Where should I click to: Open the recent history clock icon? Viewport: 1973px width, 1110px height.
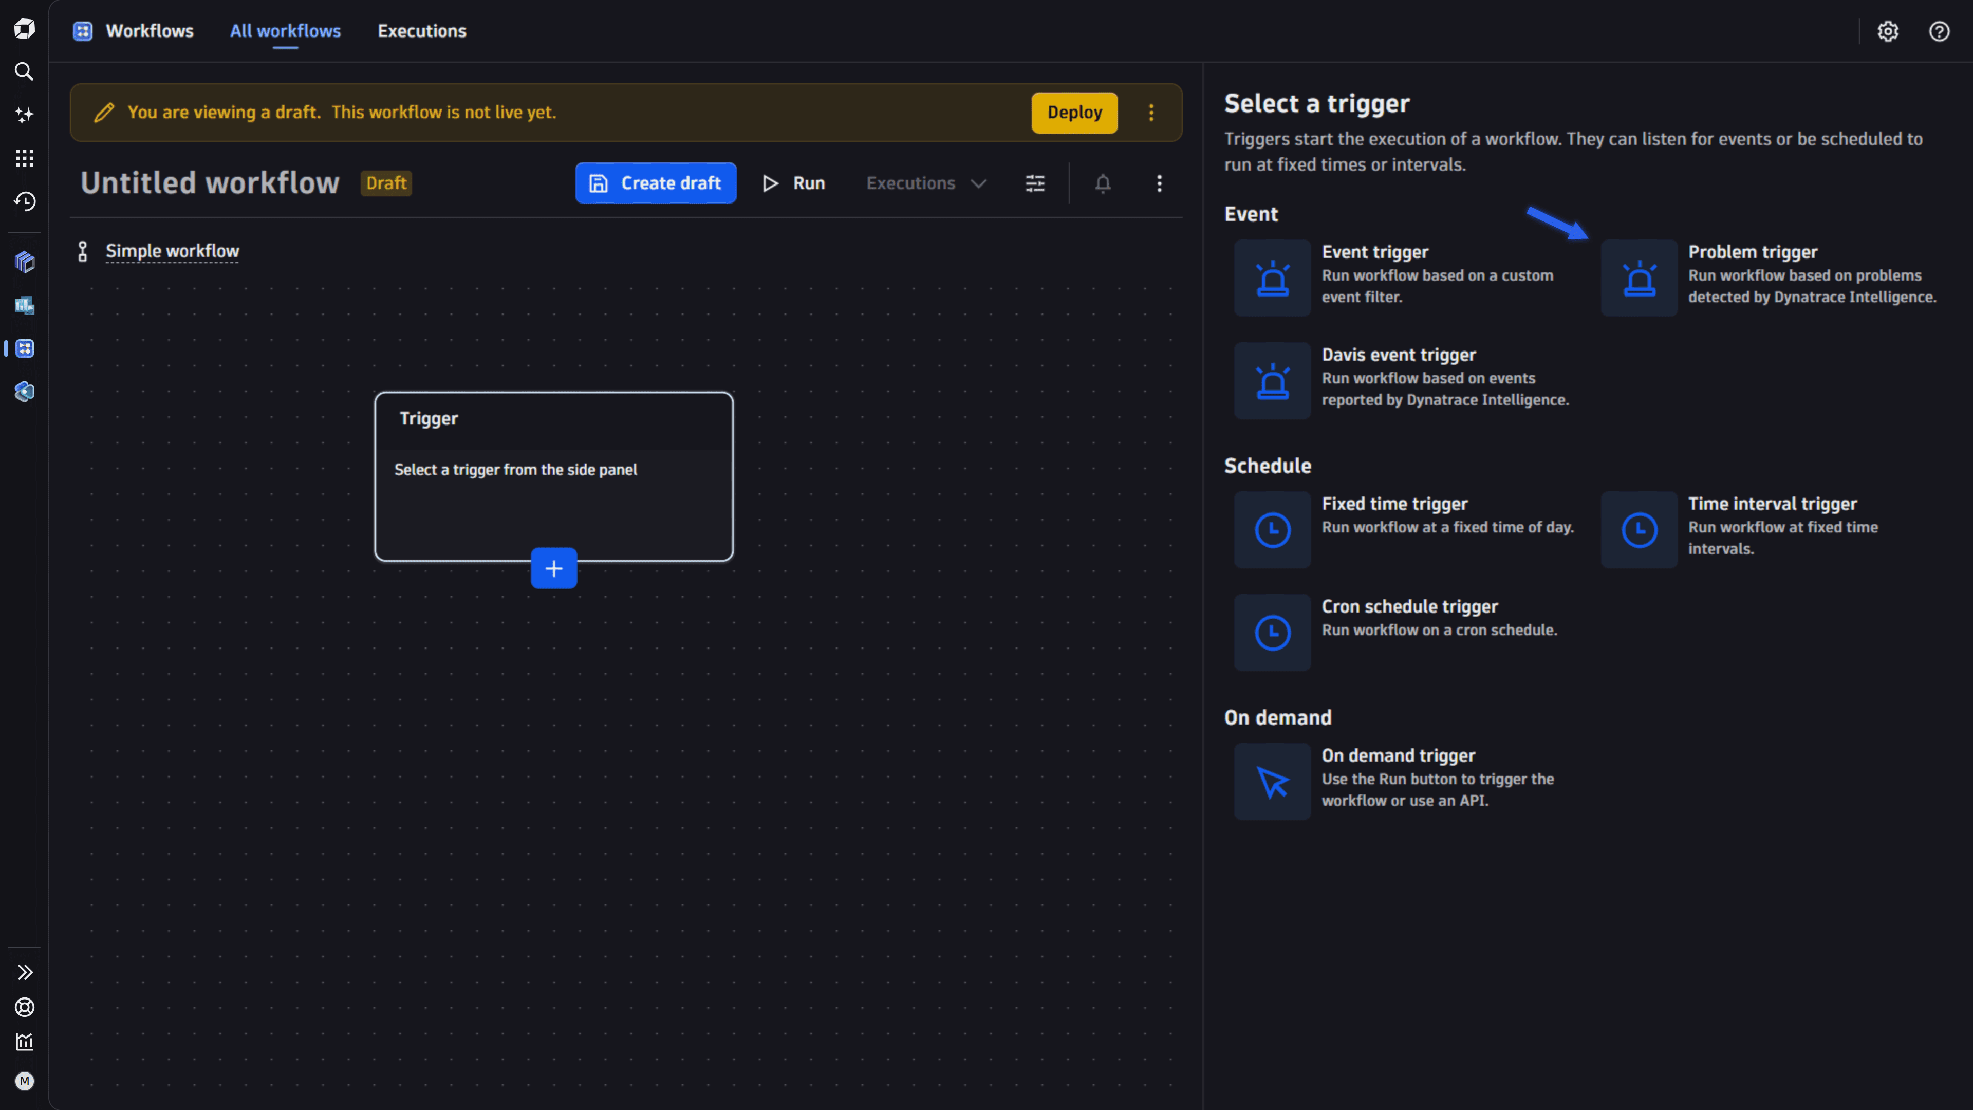click(x=25, y=201)
